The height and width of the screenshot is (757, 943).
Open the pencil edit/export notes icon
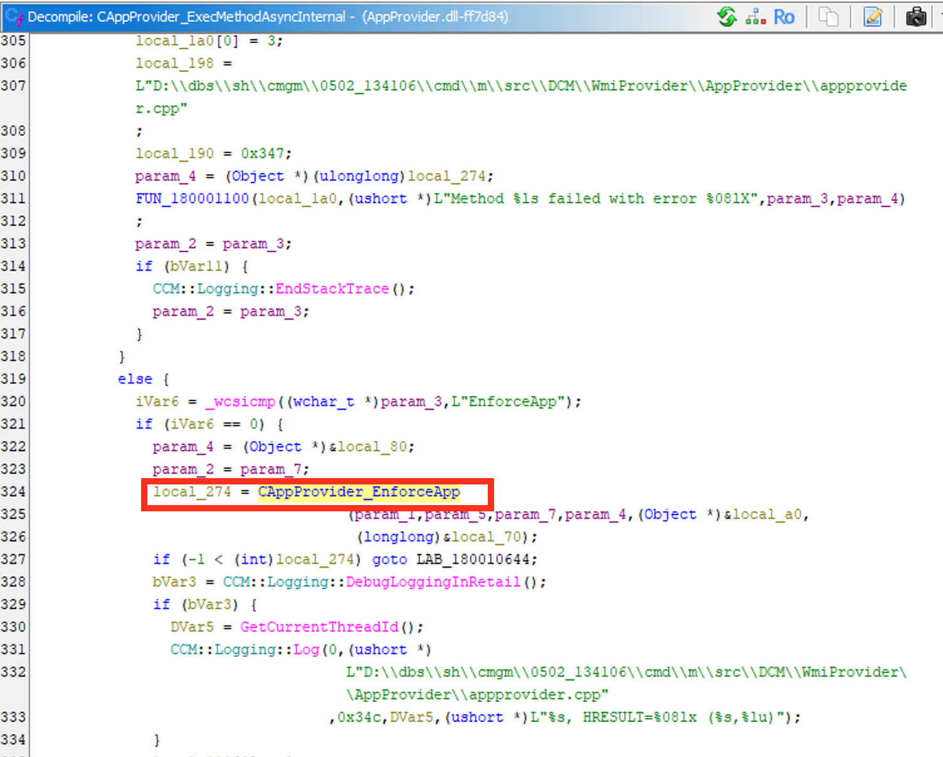tap(873, 16)
